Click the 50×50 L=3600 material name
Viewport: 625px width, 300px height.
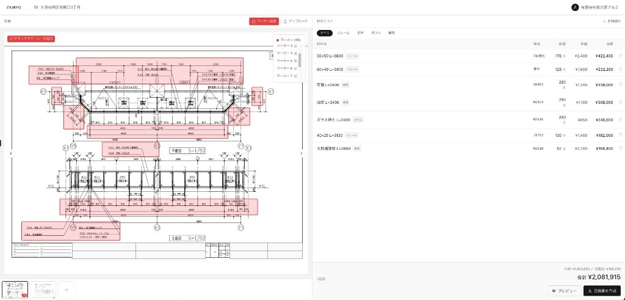[330, 56]
